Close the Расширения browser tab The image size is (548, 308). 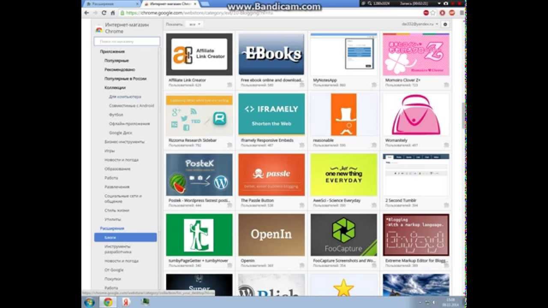click(137, 4)
